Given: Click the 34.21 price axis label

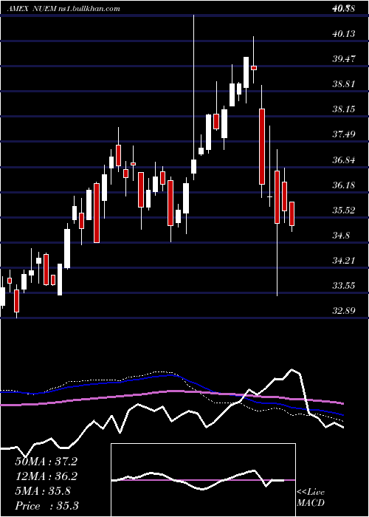Looking at the screenshot, I should [344, 261].
